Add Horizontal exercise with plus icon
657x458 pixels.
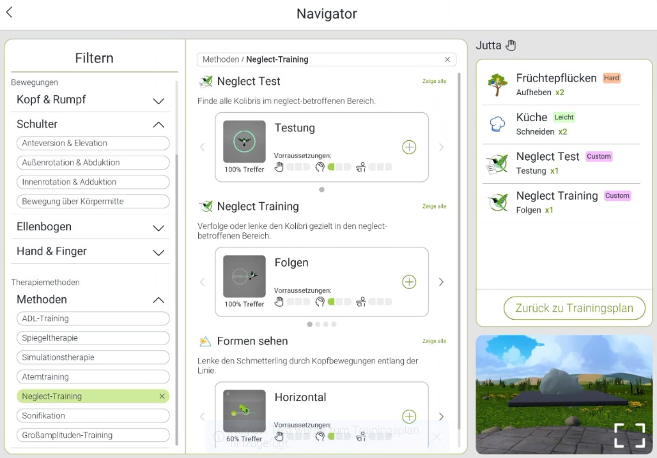pyautogui.click(x=409, y=417)
